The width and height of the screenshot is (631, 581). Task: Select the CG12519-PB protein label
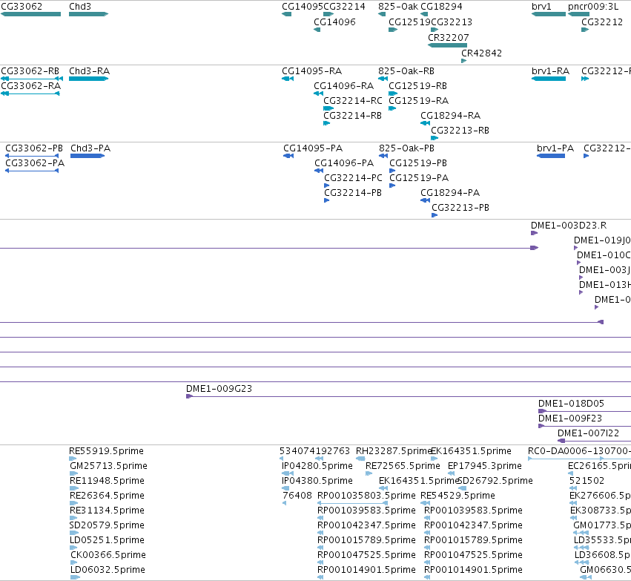pyautogui.click(x=418, y=163)
